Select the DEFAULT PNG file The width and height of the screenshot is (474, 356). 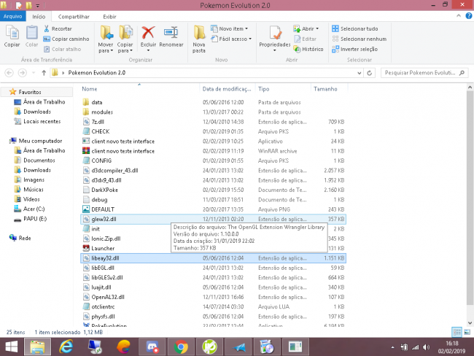[x=213, y=209]
